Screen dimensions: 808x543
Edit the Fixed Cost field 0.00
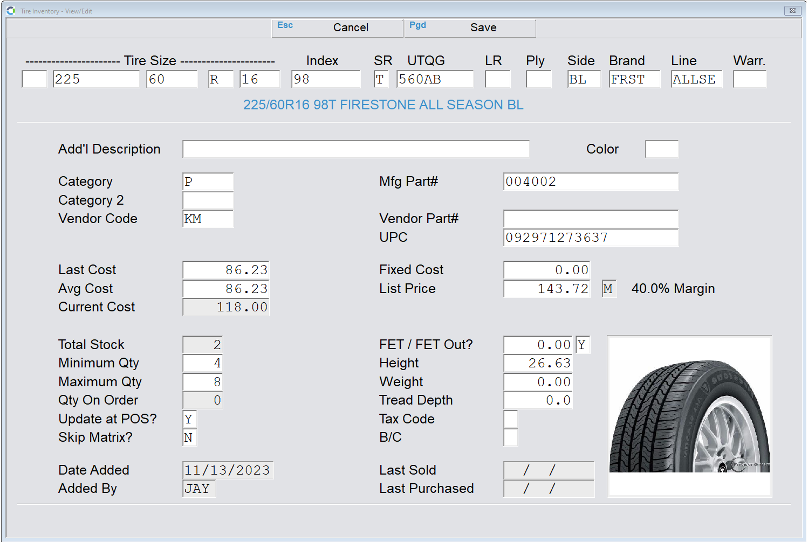(547, 270)
